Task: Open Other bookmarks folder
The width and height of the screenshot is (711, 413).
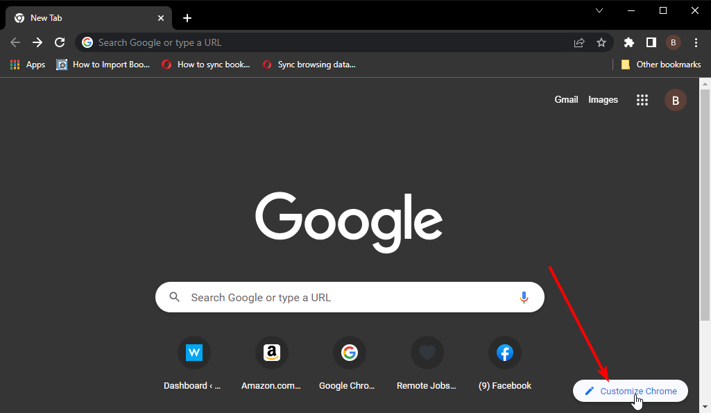Action: click(660, 65)
